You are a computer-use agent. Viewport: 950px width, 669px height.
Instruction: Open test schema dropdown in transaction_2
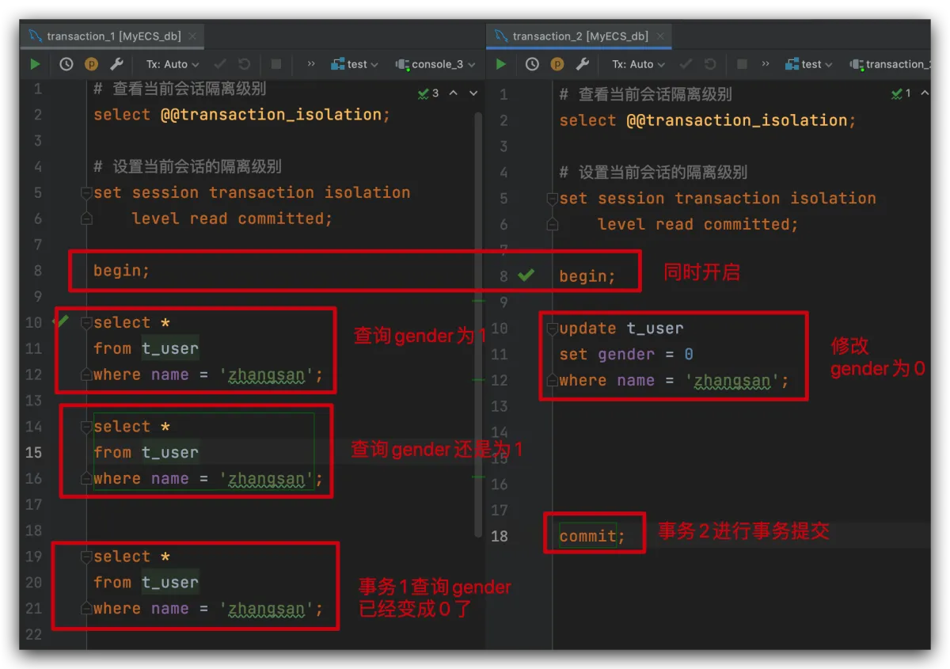[809, 64]
